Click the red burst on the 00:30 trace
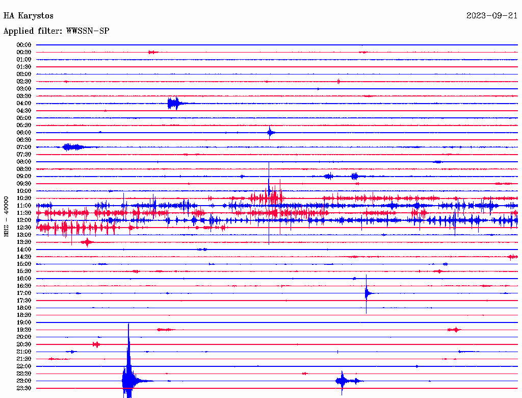522x398 pixels. pyautogui.click(x=153, y=52)
